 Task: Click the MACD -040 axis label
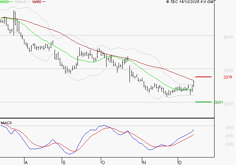point(228,136)
